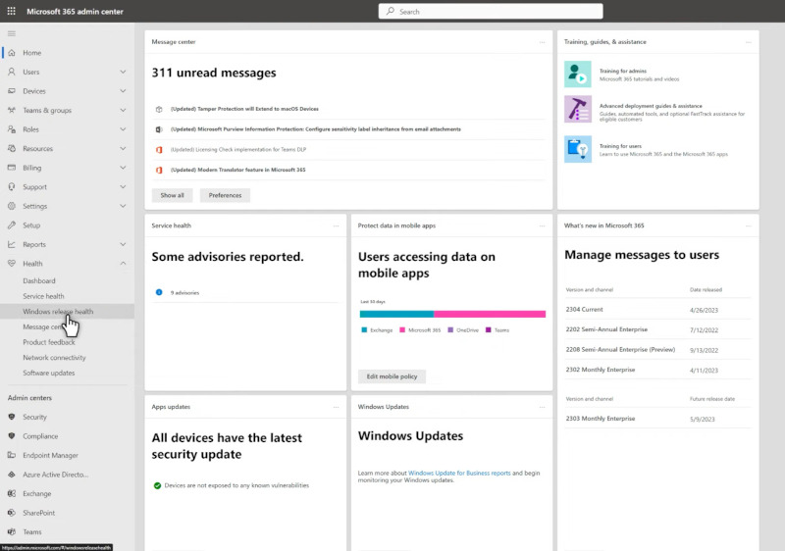This screenshot has height=551, width=785.
Task: Click the Reports chart icon
Action: (12, 244)
